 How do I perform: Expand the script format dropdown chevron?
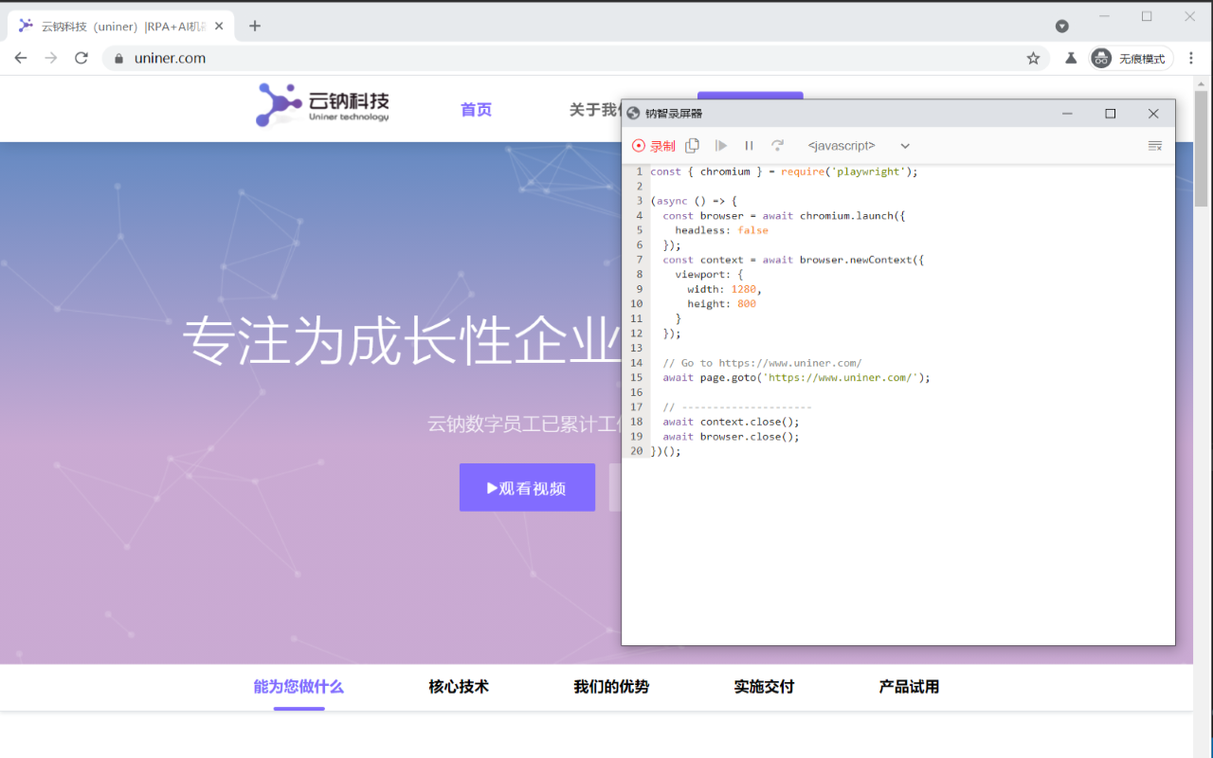[904, 145]
